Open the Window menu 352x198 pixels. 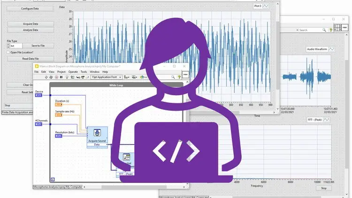point(94,72)
